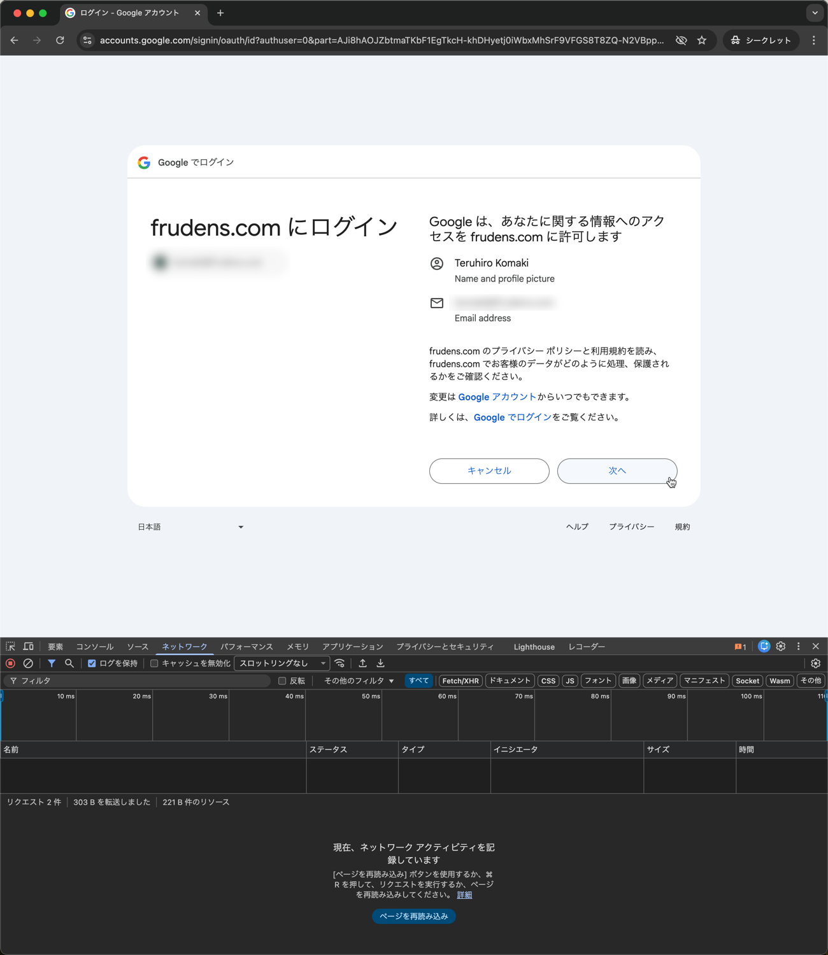Viewport: 828px width, 955px height.
Task: Close the DevTools panel
Action: [816, 646]
